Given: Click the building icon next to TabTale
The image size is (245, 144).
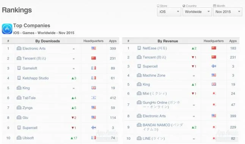Looking at the screenshot, I should pos(19,98).
